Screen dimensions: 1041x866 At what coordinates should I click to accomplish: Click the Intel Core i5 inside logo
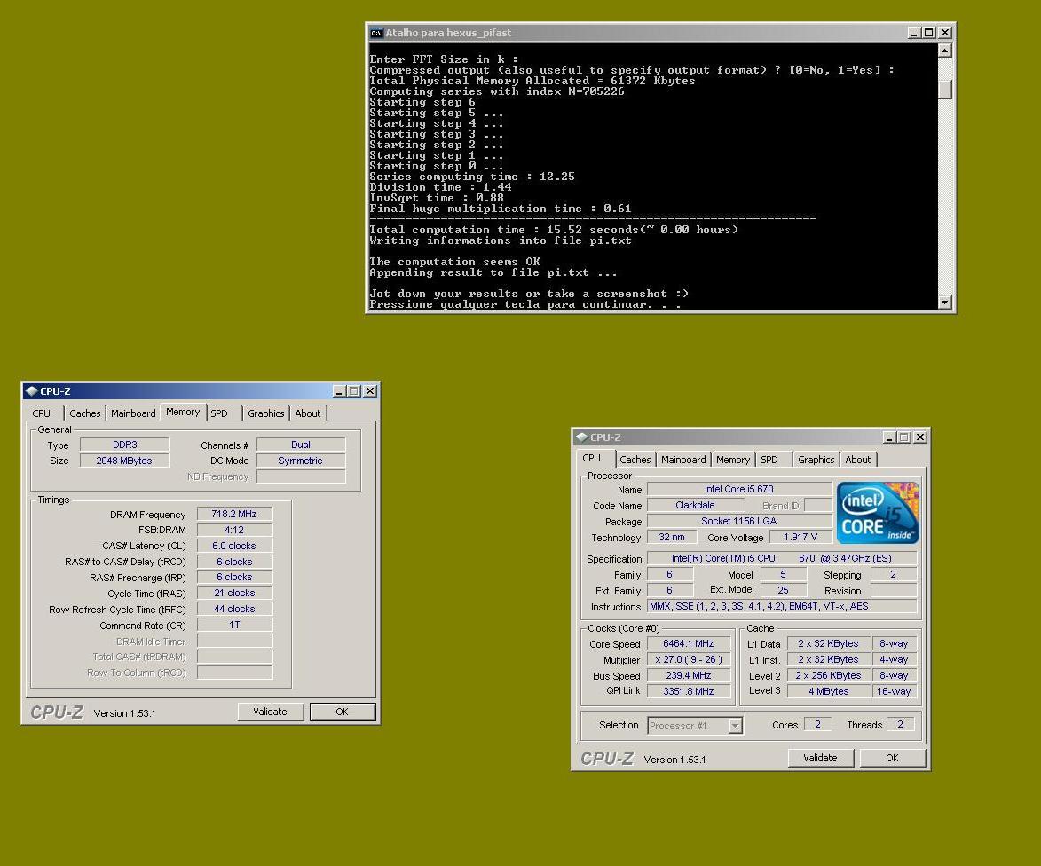pos(878,513)
